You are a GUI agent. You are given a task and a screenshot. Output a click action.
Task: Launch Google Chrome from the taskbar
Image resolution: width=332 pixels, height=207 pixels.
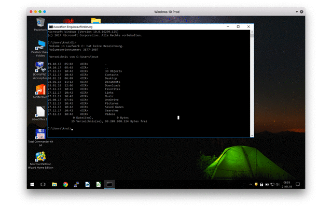tap(65, 184)
